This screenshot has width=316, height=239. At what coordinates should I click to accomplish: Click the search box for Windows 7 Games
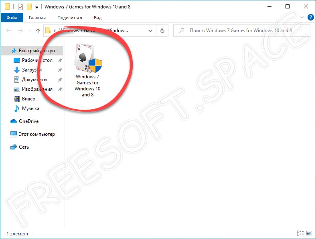tap(242, 31)
